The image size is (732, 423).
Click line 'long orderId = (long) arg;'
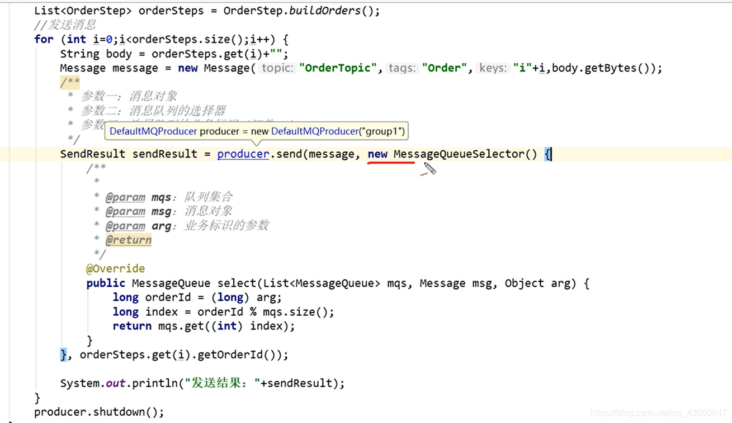pyautogui.click(x=197, y=298)
